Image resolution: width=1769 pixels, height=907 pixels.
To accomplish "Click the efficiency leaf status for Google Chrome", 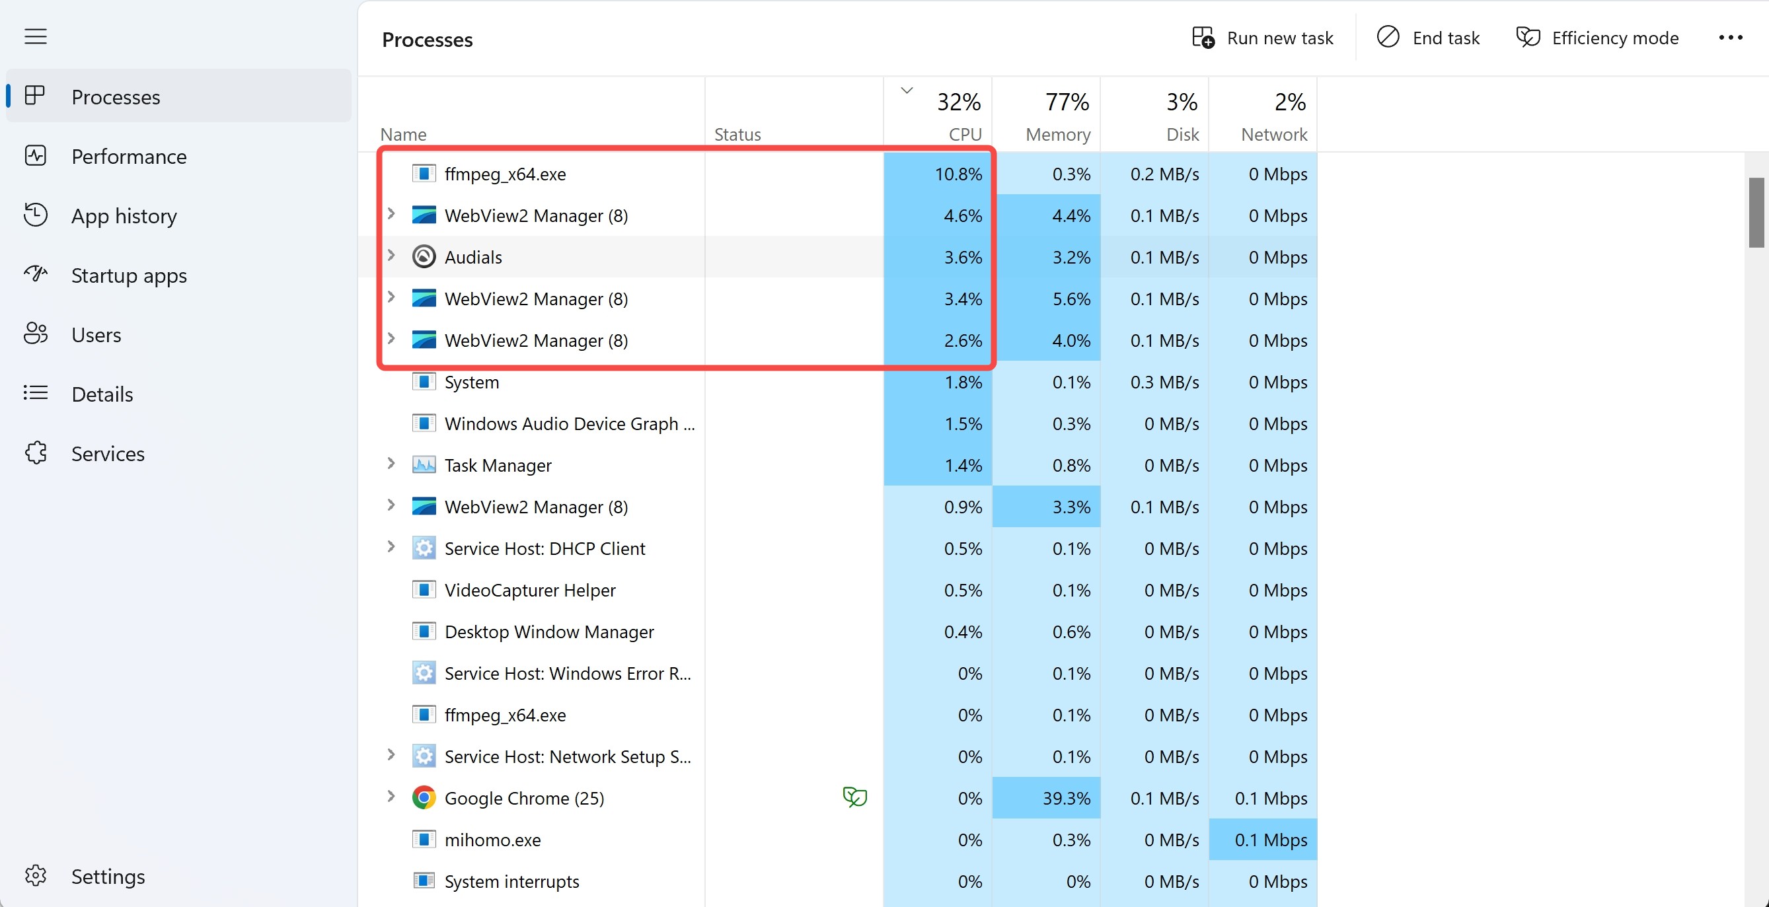I will click(x=855, y=797).
